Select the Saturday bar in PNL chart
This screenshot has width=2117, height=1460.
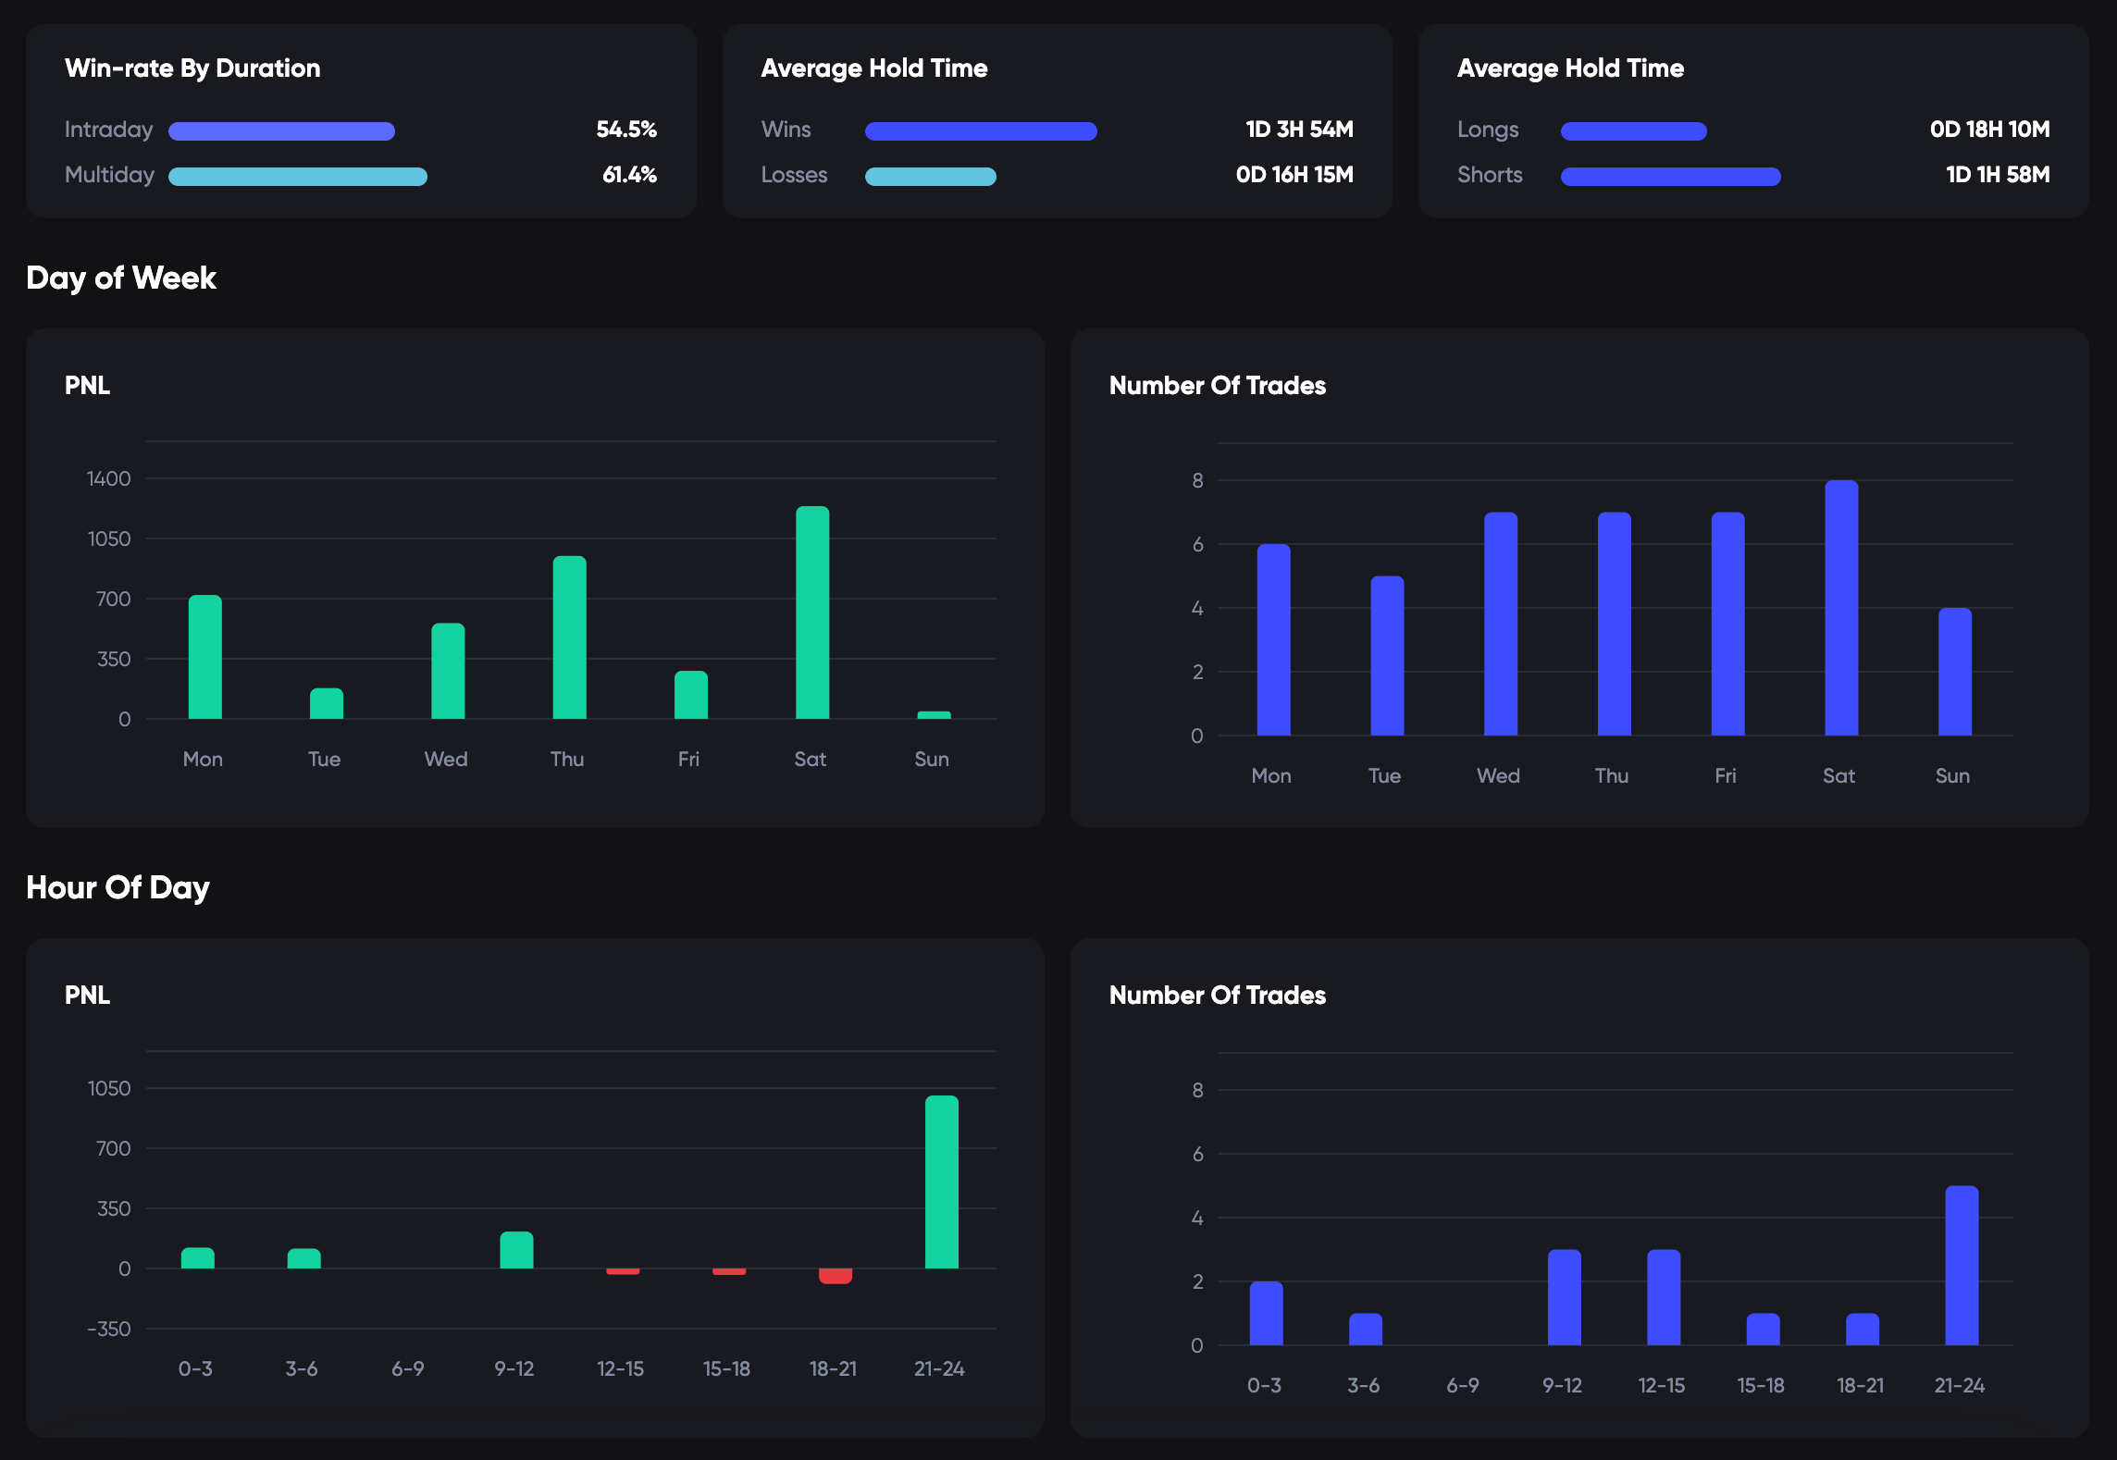(810, 611)
